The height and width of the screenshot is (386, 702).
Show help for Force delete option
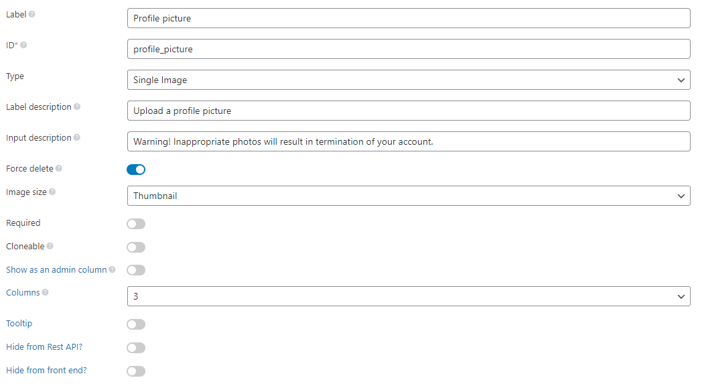coord(59,169)
